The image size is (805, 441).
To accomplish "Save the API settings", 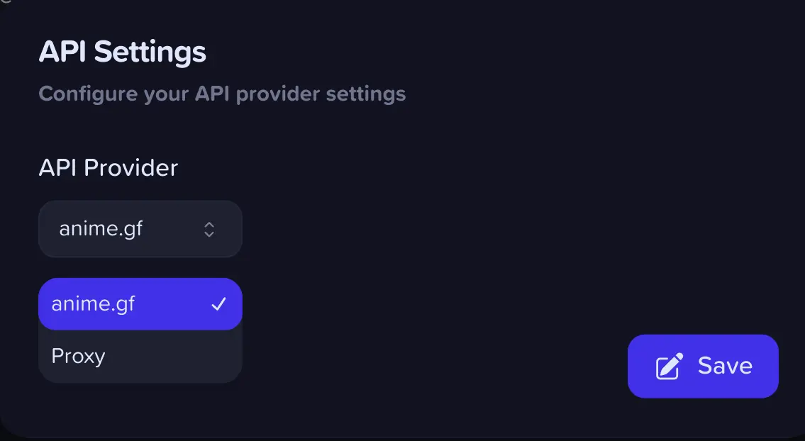I will click(x=703, y=366).
